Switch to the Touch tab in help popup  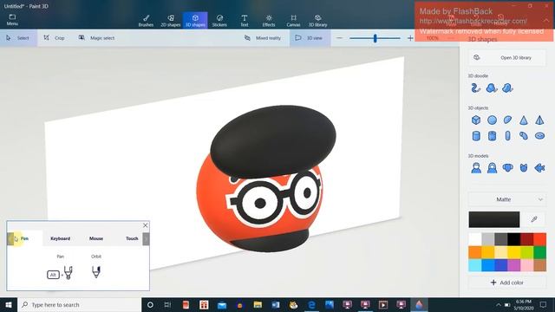click(x=132, y=238)
